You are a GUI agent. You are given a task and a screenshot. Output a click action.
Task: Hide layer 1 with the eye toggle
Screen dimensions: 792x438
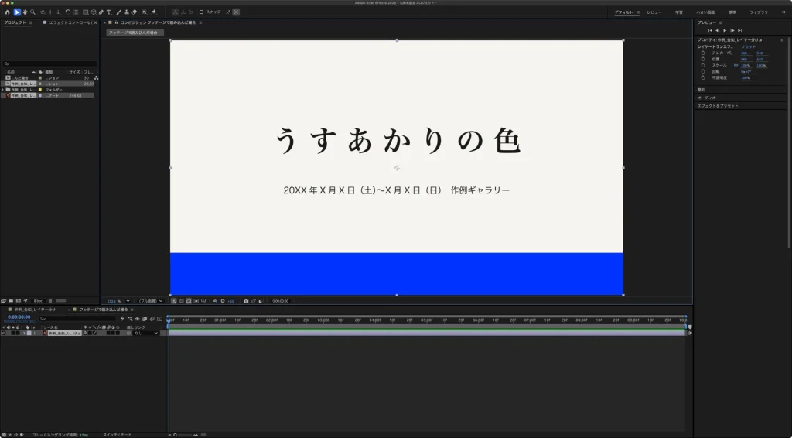point(4,334)
